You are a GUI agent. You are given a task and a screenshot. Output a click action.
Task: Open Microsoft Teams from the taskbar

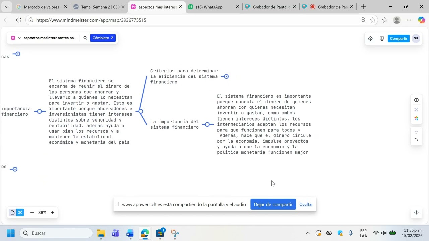pyautogui.click(x=115, y=233)
